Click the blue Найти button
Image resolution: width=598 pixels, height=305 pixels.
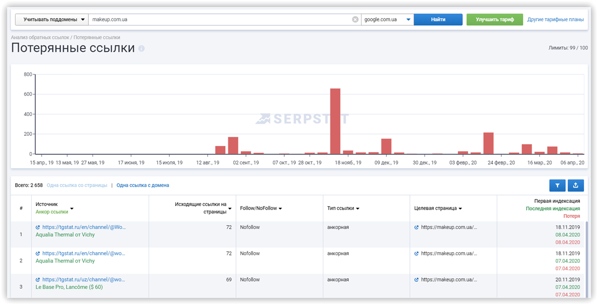(x=438, y=19)
